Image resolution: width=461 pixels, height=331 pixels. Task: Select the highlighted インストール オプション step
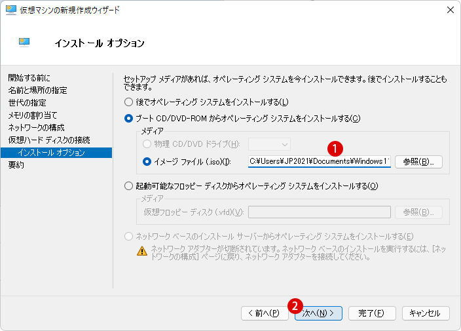tap(56, 153)
